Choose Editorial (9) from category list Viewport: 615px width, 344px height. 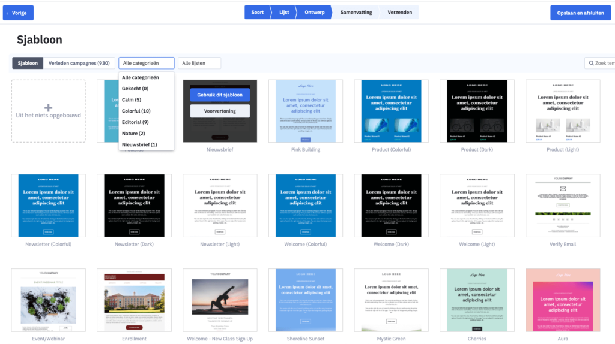(x=135, y=122)
